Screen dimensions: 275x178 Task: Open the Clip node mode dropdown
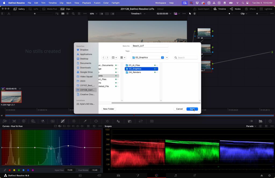(x=244, y=14)
